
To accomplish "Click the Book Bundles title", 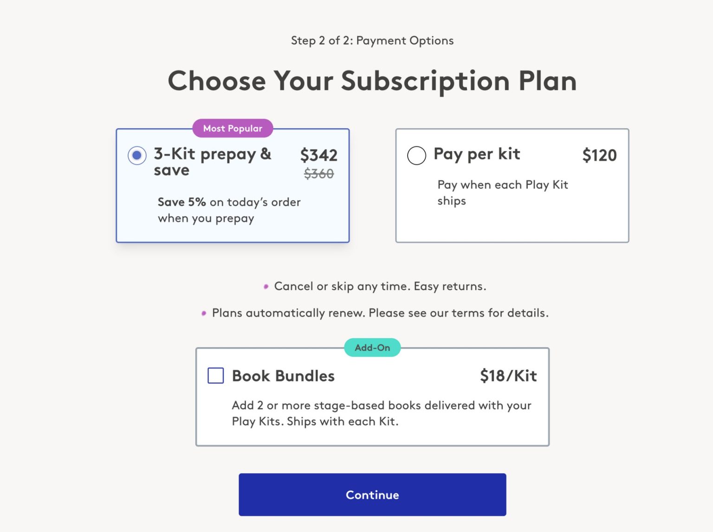I will [283, 376].
